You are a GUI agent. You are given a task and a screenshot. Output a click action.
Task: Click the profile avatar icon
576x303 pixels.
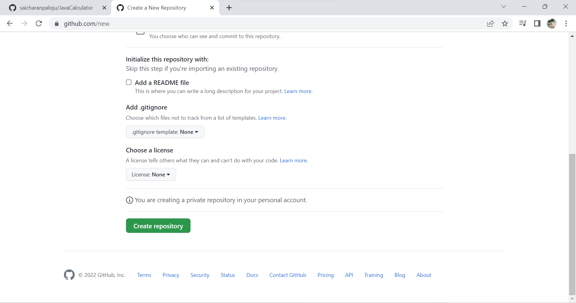(552, 24)
